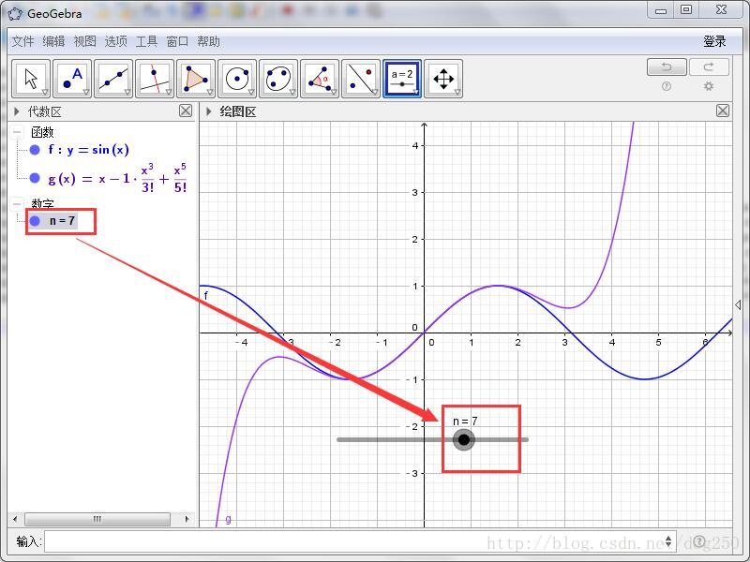The image size is (750, 562).
Task: Pick the Angle measurement tool
Action: coord(320,79)
